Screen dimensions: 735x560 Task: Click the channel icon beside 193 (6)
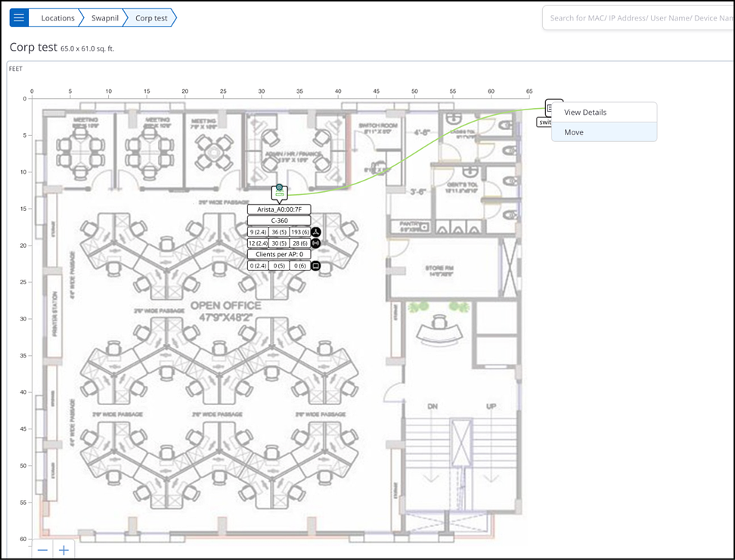316,232
